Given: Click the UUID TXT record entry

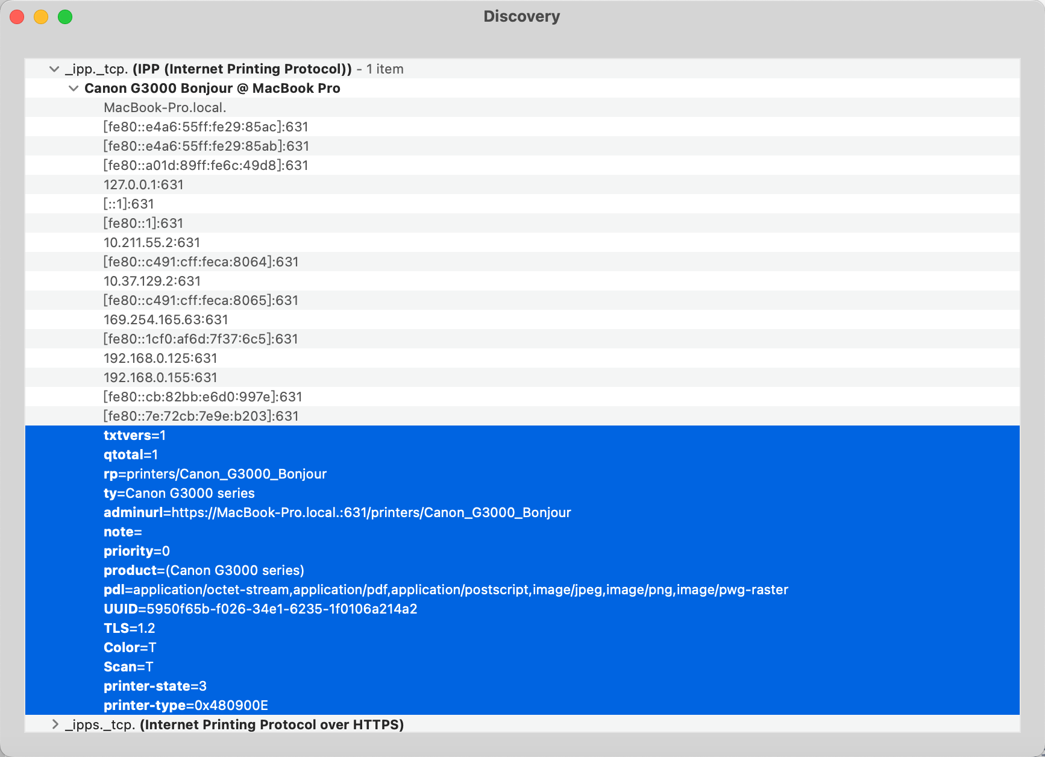Looking at the screenshot, I should (x=260, y=609).
